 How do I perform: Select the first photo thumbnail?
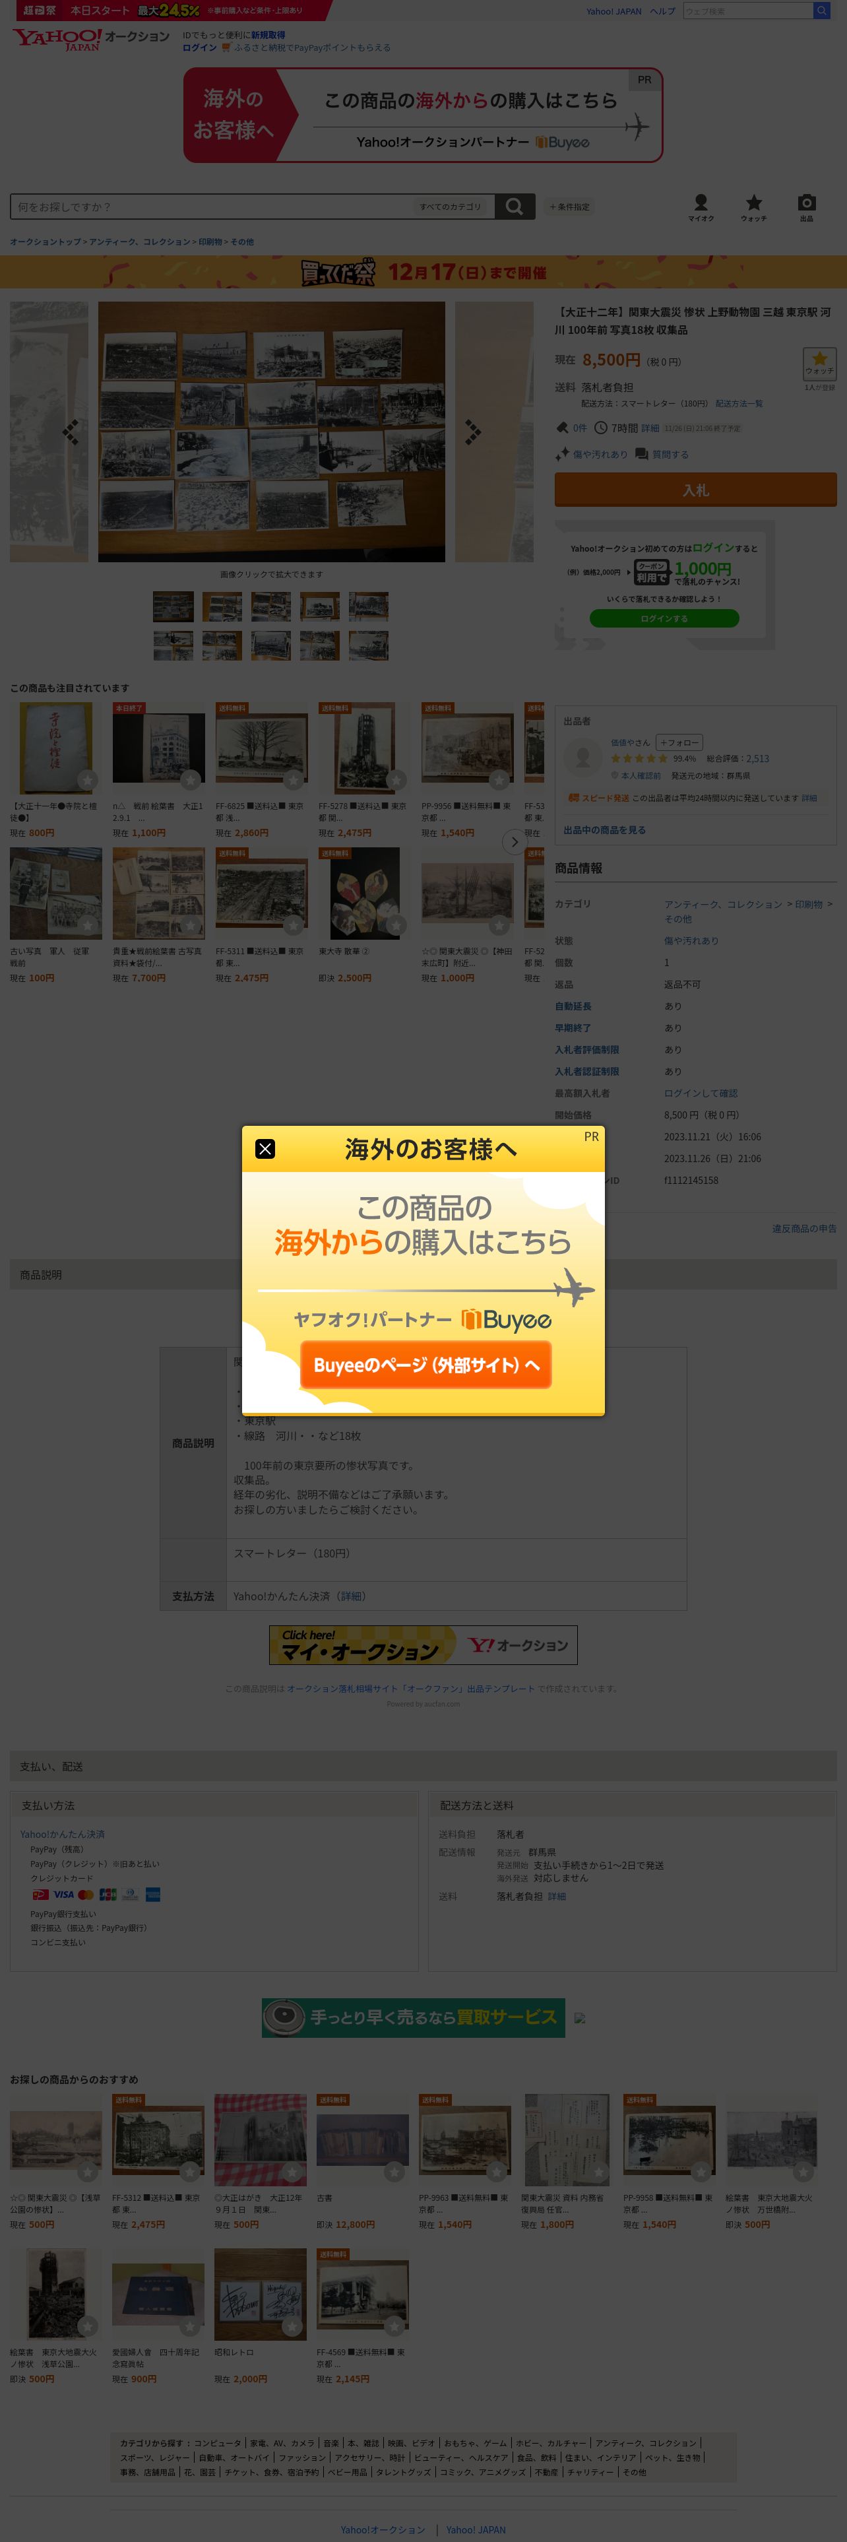tap(173, 606)
